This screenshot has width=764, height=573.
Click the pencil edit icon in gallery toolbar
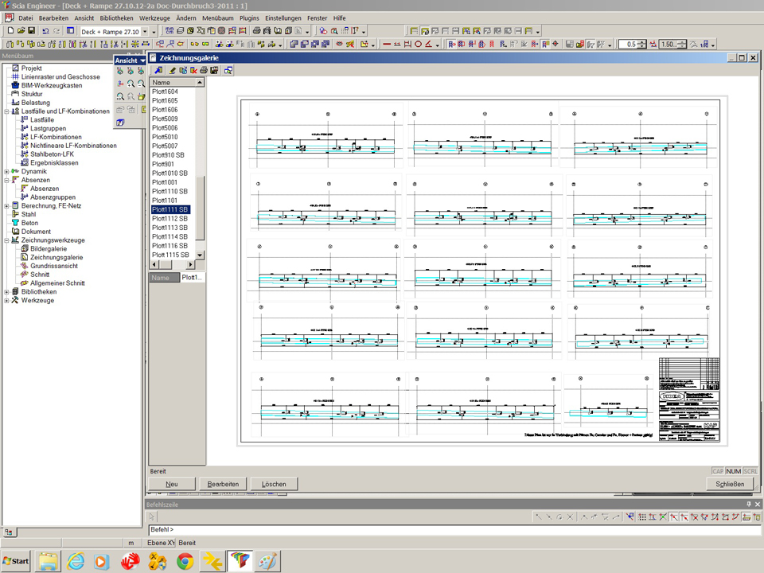pyautogui.click(x=172, y=71)
